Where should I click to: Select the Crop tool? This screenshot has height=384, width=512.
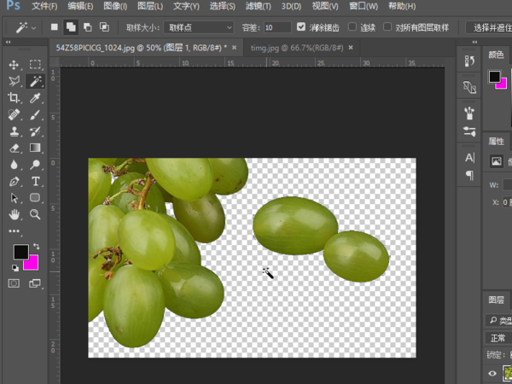tap(14, 97)
